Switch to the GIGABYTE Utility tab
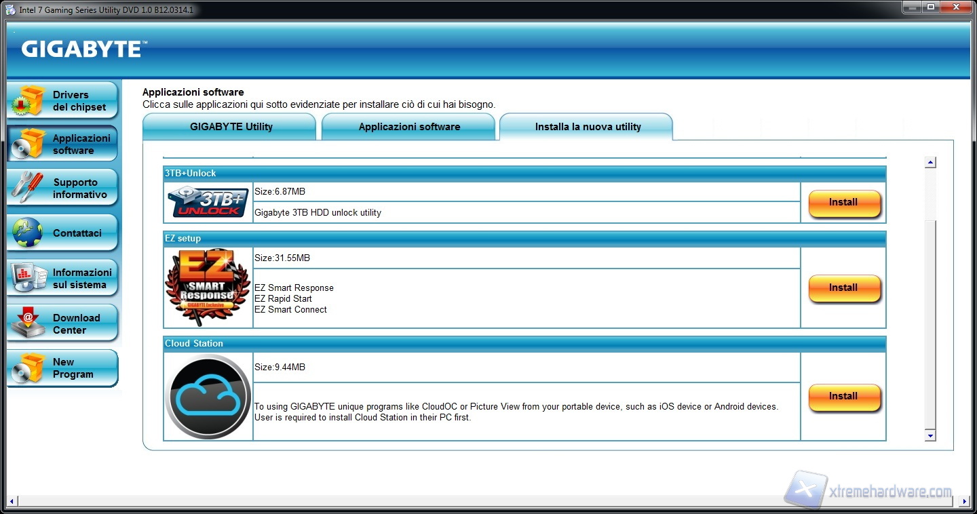Screen dimensions: 977x514 click(231, 127)
